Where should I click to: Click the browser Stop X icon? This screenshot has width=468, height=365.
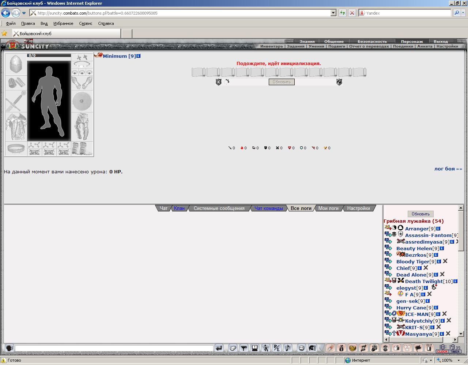coord(352,13)
